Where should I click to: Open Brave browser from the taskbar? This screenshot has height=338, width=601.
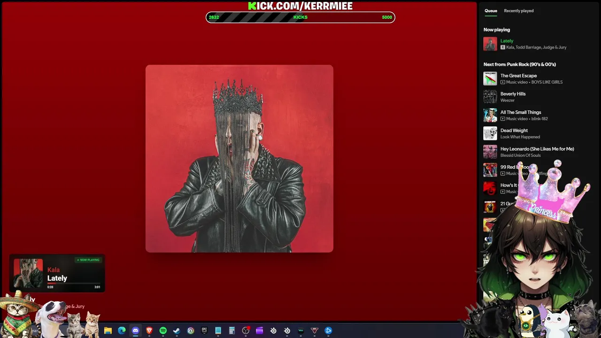point(149,330)
